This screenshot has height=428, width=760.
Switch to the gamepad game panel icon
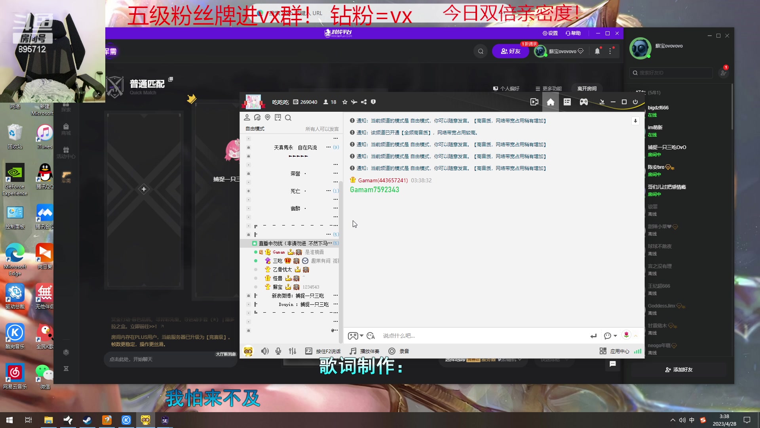[583, 102]
